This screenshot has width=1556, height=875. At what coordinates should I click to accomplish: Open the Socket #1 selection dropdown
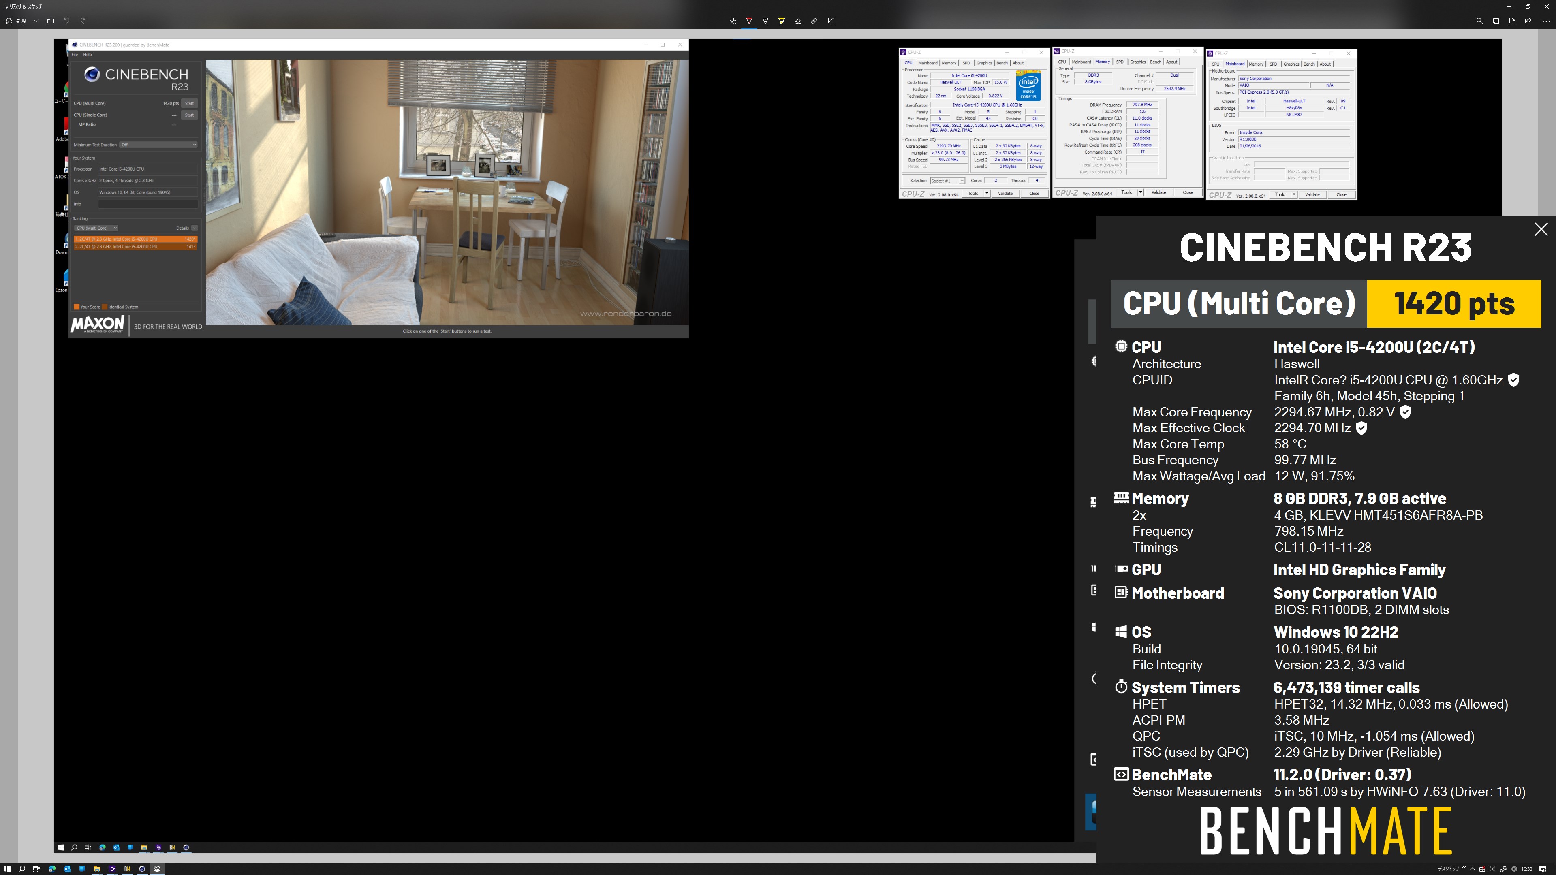click(947, 181)
